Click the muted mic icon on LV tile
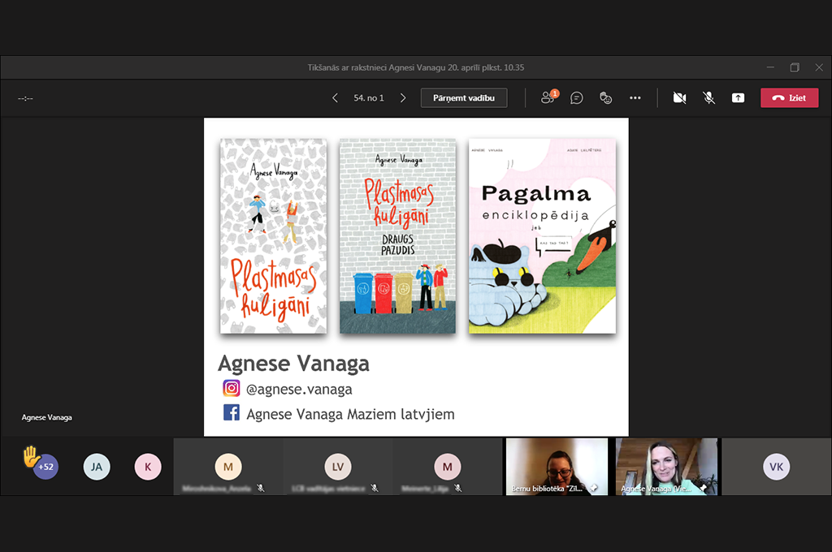Screen dimensions: 832x552 (x=375, y=488)
